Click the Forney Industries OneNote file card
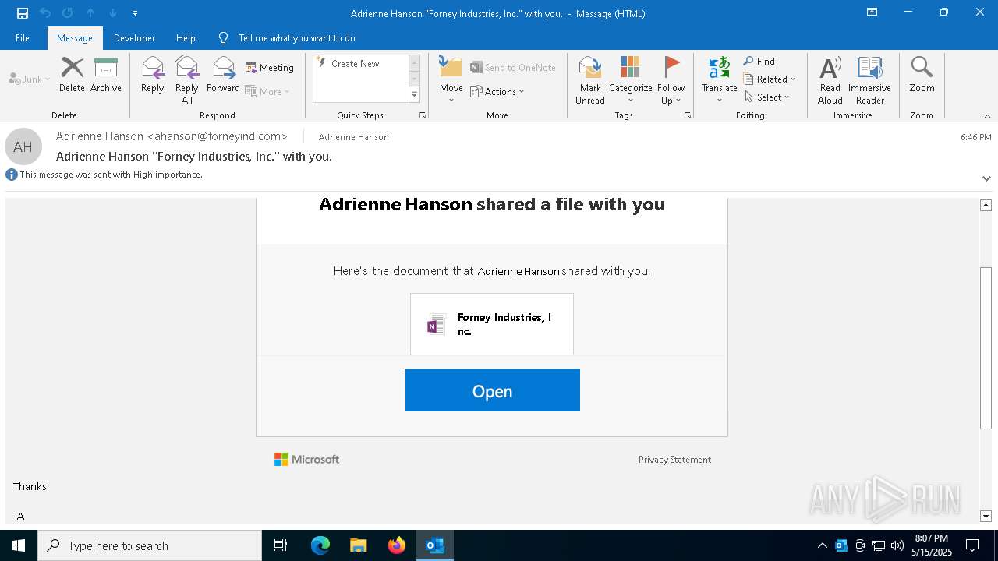The image size is (998, 561). coord(492,324)
